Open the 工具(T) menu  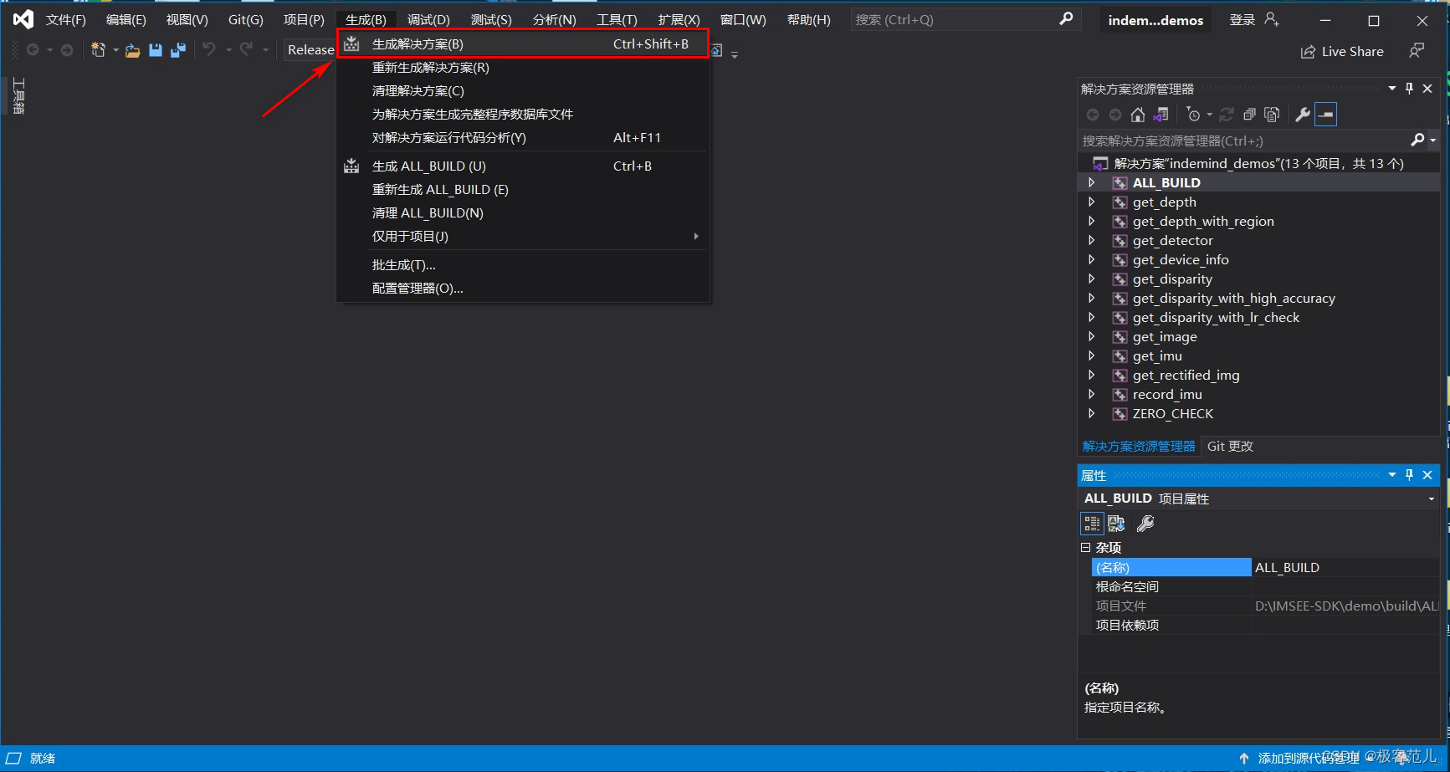617,20
